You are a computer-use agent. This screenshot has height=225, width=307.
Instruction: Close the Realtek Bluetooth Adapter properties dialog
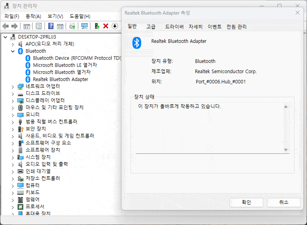[x=298, y=13]
